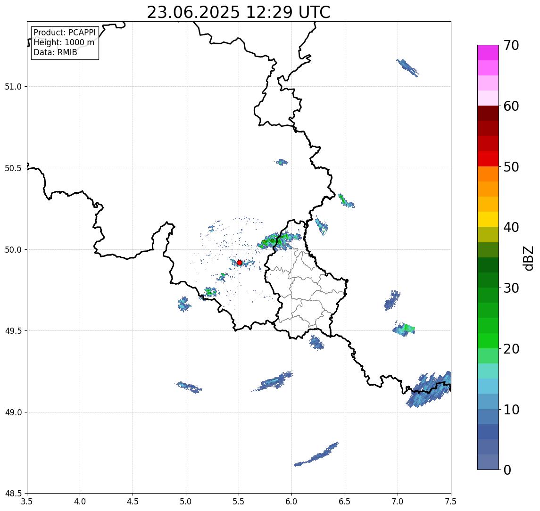Screen dimensions: 540x511
Task: Click the 'Data: RMIB' label
Action: (x=55, y=52)
